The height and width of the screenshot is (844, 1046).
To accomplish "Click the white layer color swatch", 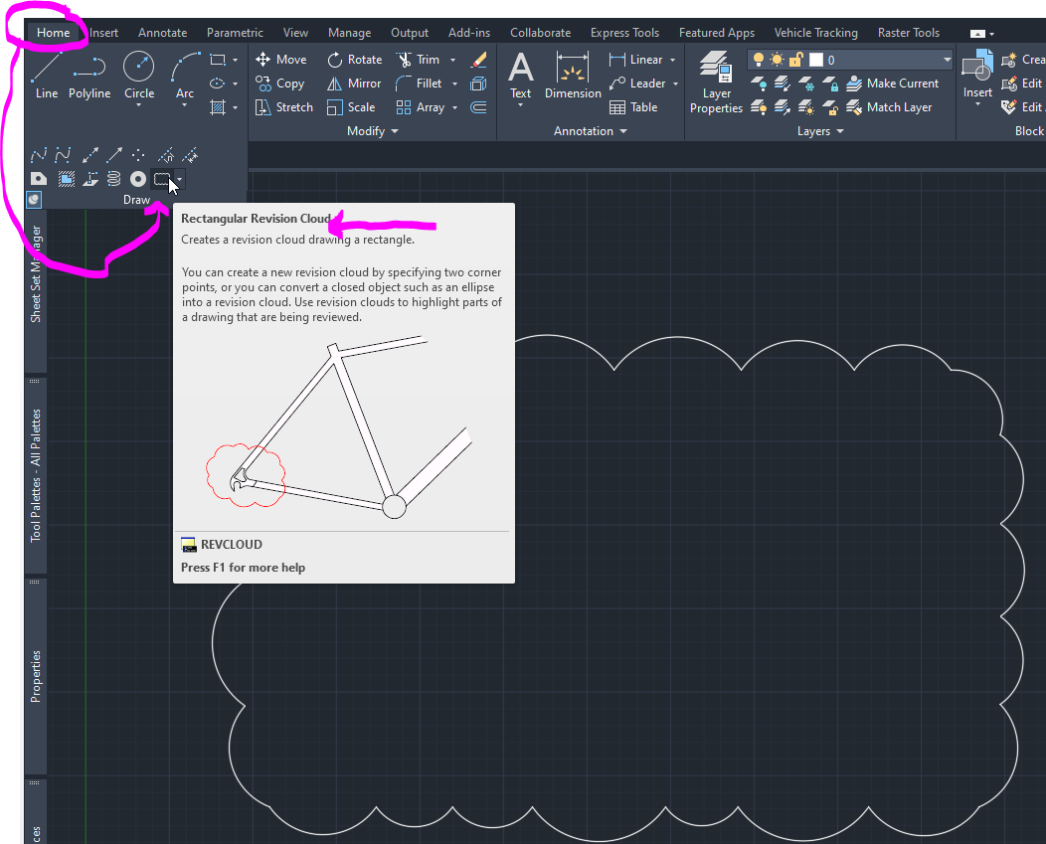I will 815,60.
